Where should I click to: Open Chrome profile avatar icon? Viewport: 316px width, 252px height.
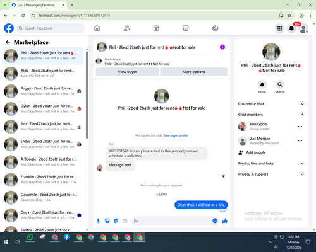301,15
